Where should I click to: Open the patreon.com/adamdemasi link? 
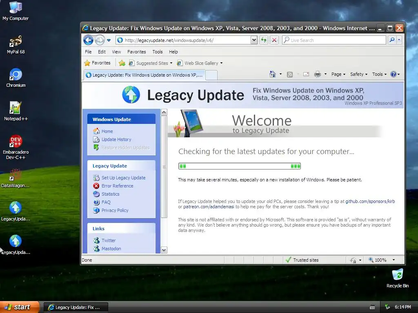pos(209,207)
